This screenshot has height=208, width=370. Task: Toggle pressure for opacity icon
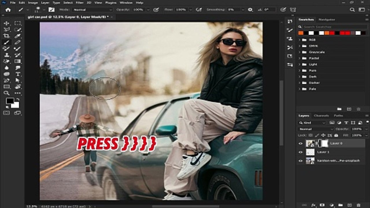coord(156,10)
